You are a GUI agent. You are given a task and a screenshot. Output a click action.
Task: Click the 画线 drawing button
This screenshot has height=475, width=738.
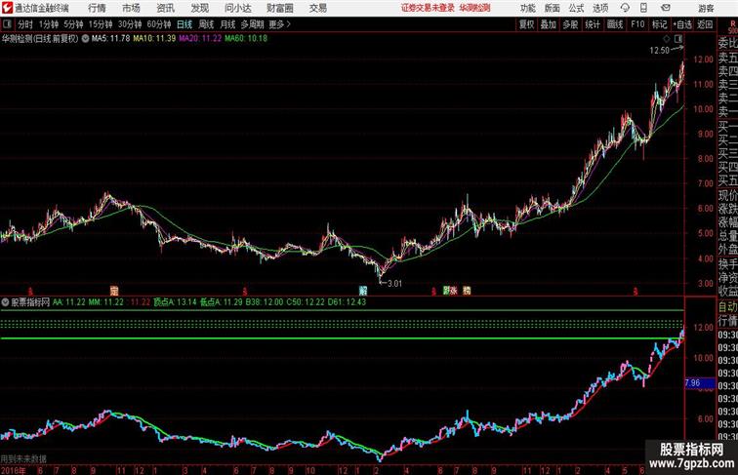point(615,24)
